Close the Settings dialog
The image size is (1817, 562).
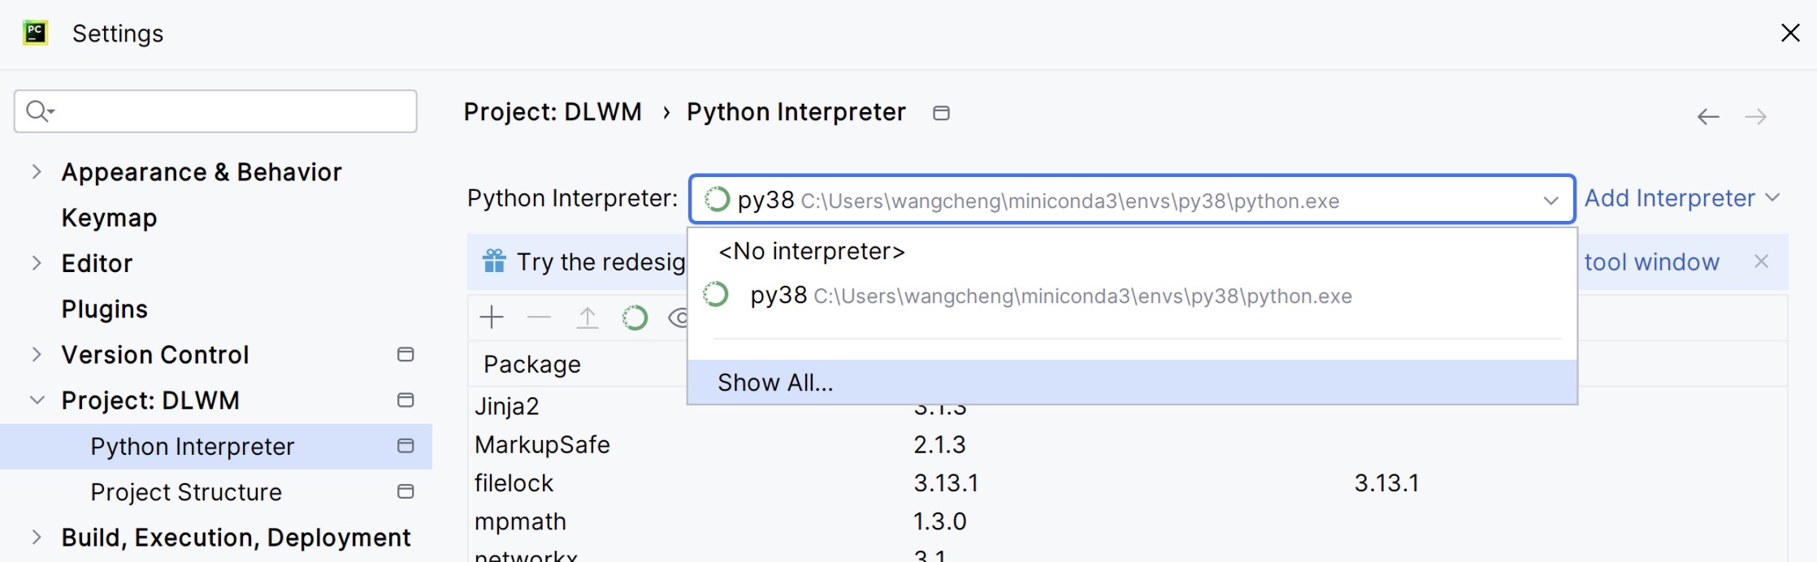(x=1790, y=33)
